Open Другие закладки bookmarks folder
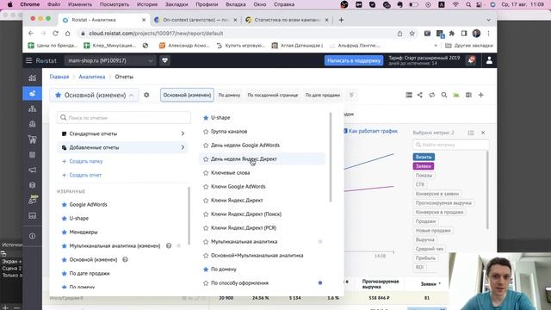551x310 pixels. click(469, 46)
